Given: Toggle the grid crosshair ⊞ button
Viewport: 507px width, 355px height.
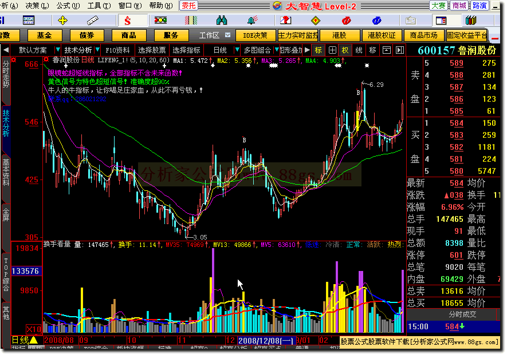Looking at the screenshot, I should [332, 50].
